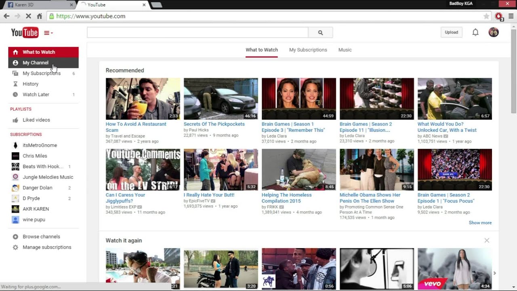Open the account avatar menu

[x=494, y=32]
